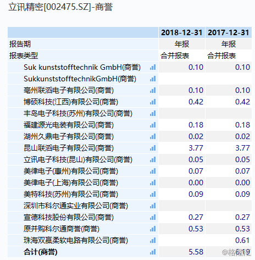Click the SukkunststofftechnikGmbH(商誉) label

point(80,79)
